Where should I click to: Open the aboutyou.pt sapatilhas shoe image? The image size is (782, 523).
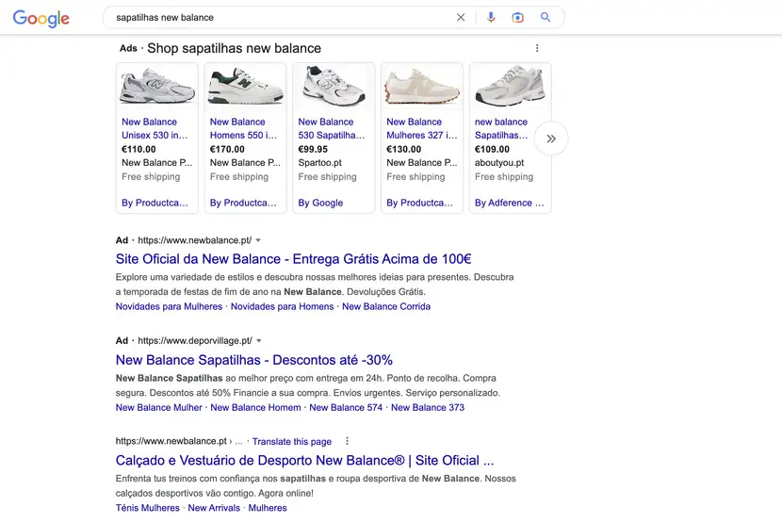511,87
